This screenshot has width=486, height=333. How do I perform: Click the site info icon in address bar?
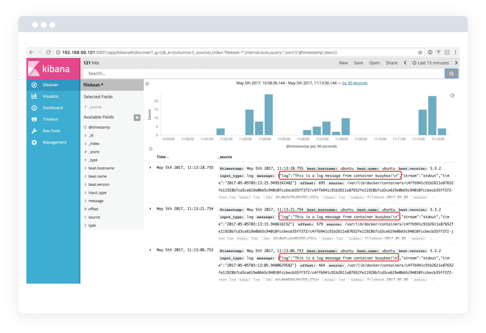(58, 52)
